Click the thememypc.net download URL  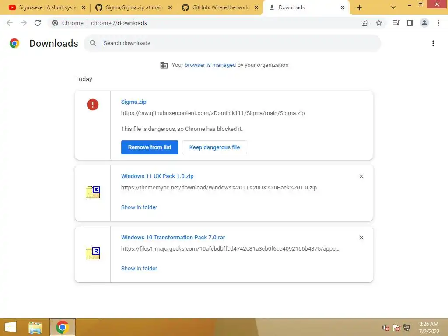point(219,187)
